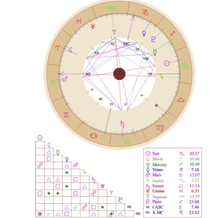This screenshot has width=224, height=218.
Task: Click the MC degree value 23.52
Action: [x=194, y=213]
